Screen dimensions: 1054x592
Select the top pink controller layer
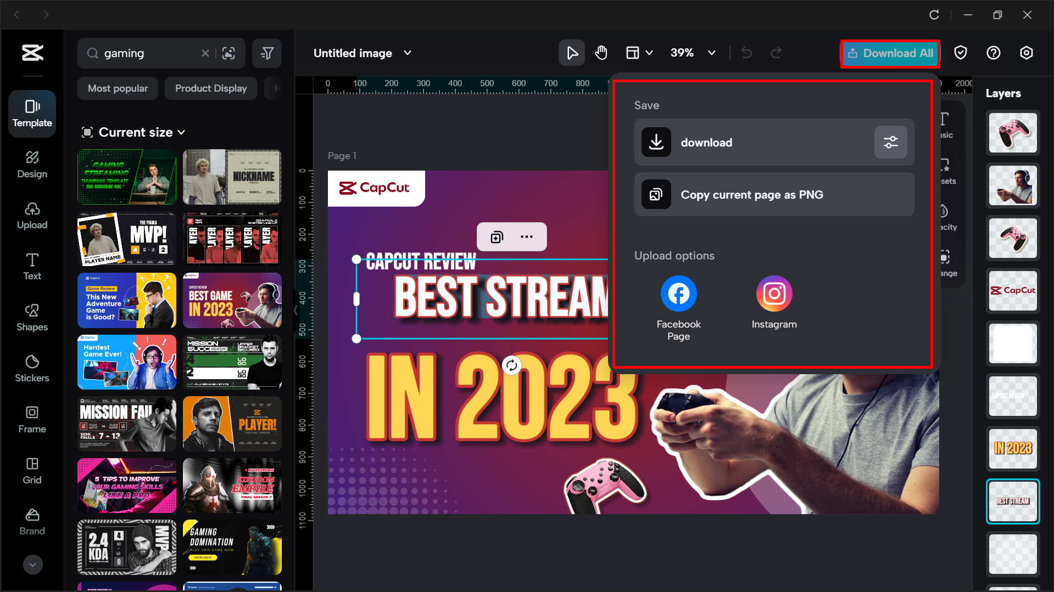tap(1012, 133)
